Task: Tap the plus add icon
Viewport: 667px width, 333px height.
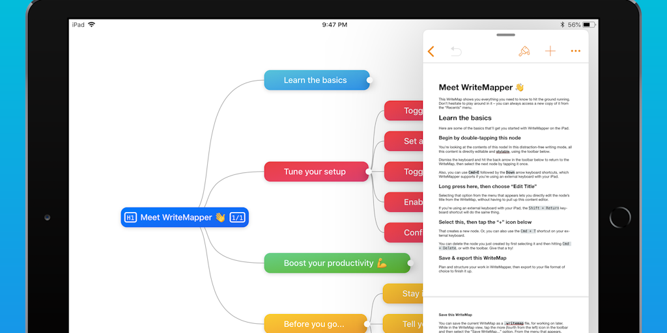Action: tap(550, 51)
